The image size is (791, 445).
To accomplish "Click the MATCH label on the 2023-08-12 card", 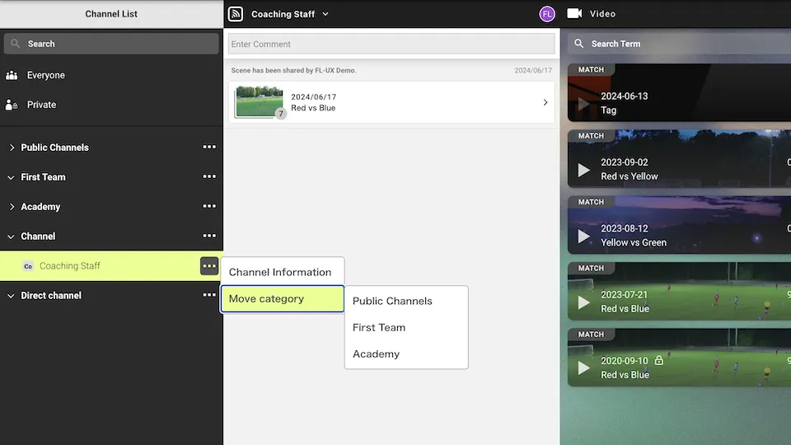I will coord(591,202).
